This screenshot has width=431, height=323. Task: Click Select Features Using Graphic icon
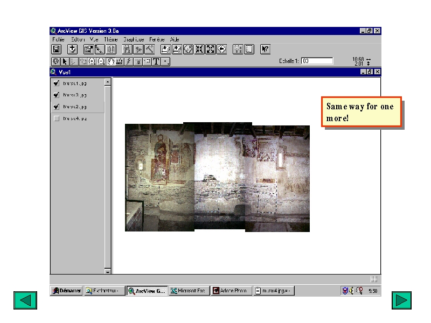point(238,49)
